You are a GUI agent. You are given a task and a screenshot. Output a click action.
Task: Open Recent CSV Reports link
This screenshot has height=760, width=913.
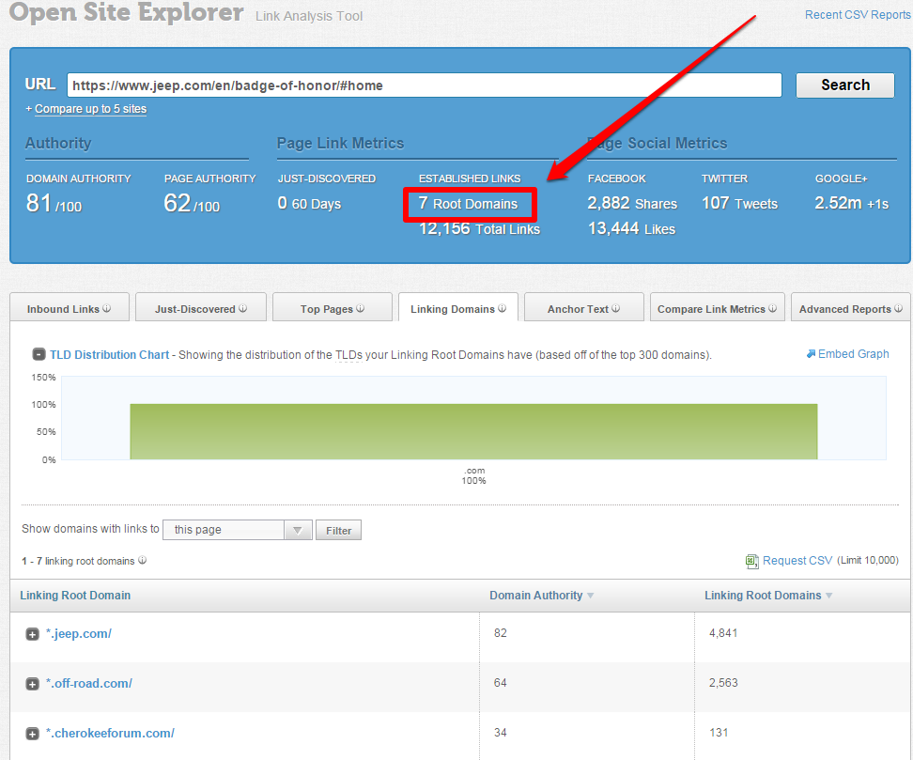(x=857, y=15)
